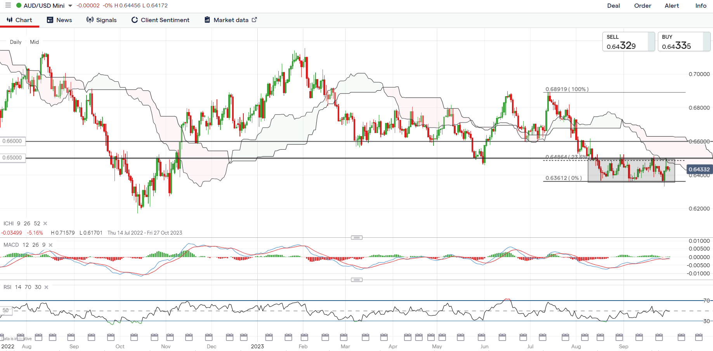Open the Info panel
This screenshot has width=713, height=351.
click(701, 6)
